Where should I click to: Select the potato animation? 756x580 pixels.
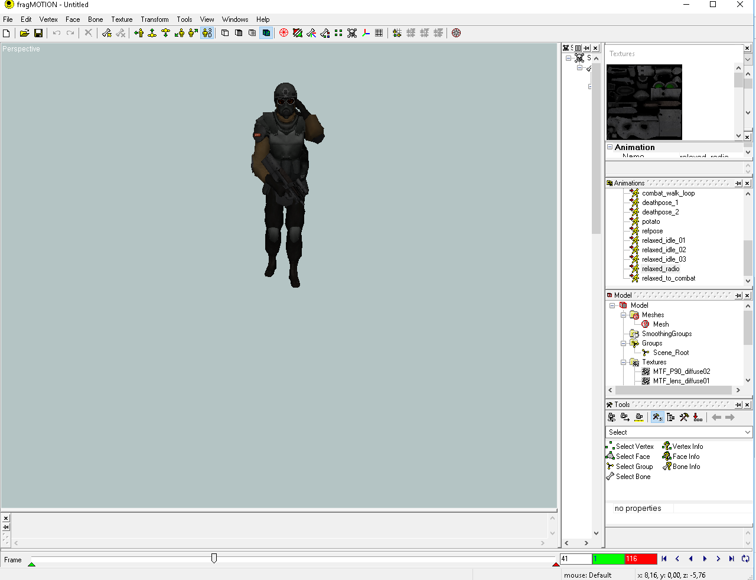(651, 221)
